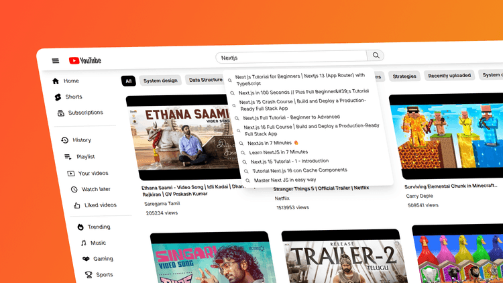503x283 pixels.
Task: Choose suggestion Next.js Tutorial for Beginners with TypeScript
Action: point(300,79)
